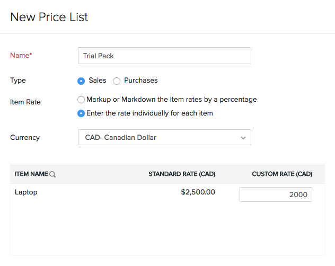Choose Markup or Markdown by a percentage

pos(81,100)
